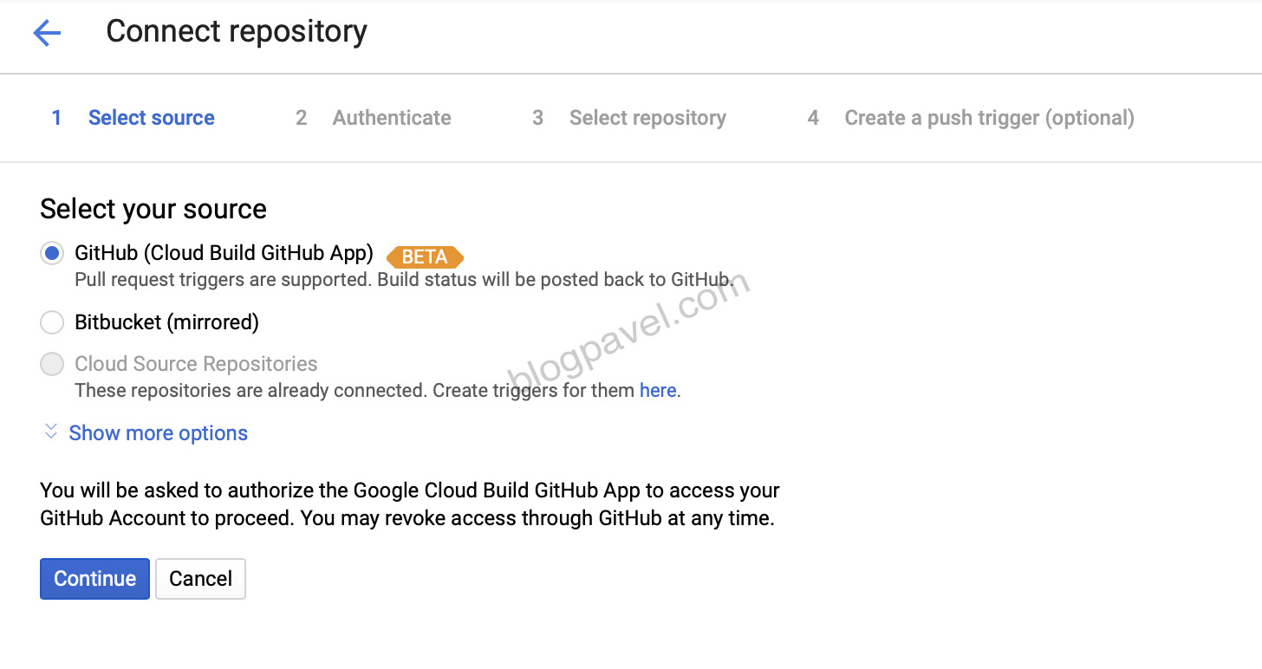Click the blue double-chevron before Show more options
The height and width of the screenshot is (669, 1262).
point(51,432)
